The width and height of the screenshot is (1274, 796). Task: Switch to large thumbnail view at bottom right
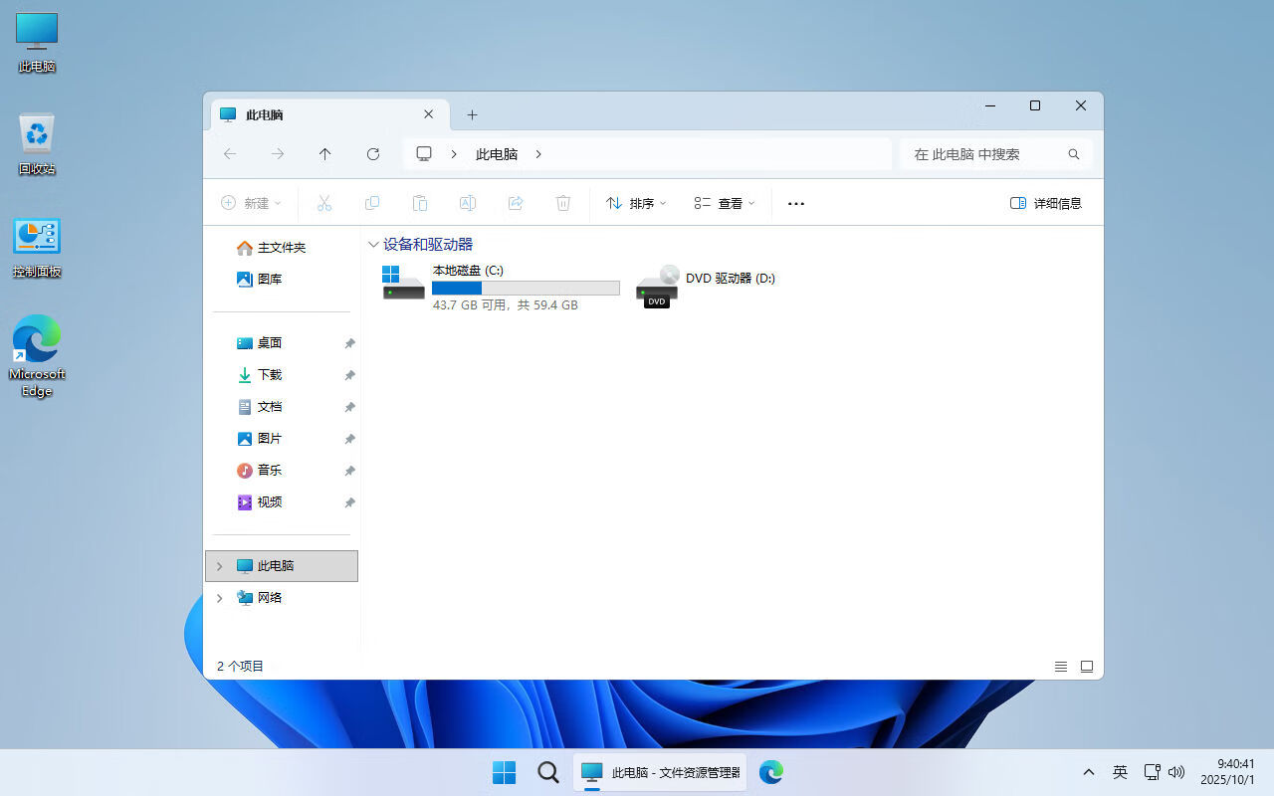(x=1087, y=667)
